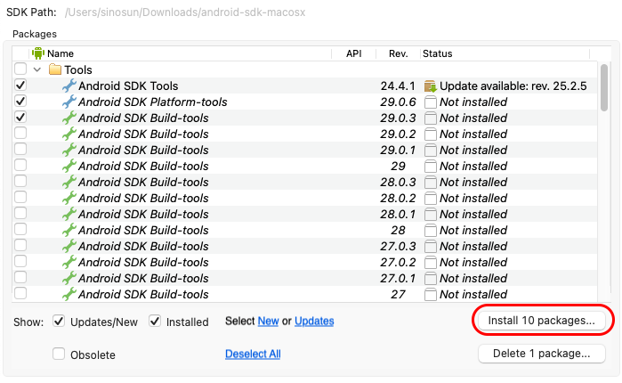Click the Android robot icon in Name header

[38, 53]
